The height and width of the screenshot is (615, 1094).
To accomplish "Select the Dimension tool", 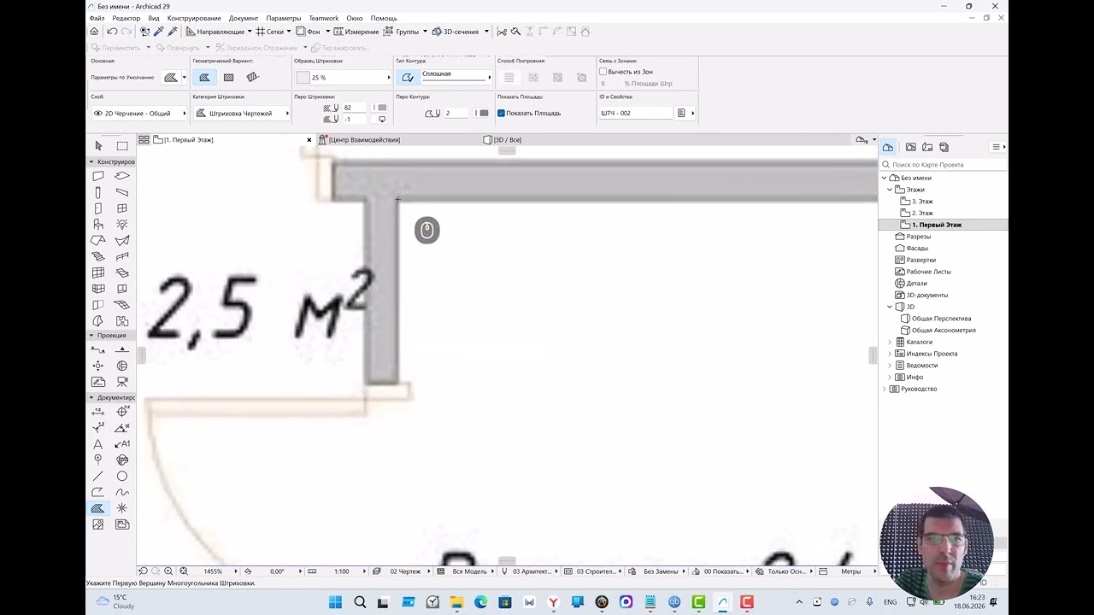I will point(98,412).
